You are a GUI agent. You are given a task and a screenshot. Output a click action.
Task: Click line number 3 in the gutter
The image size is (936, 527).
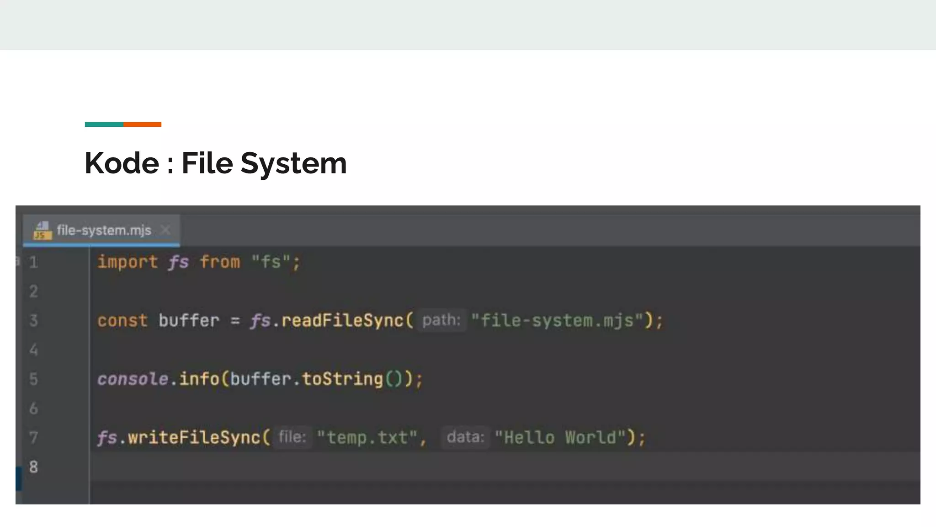tap(33, 320)
